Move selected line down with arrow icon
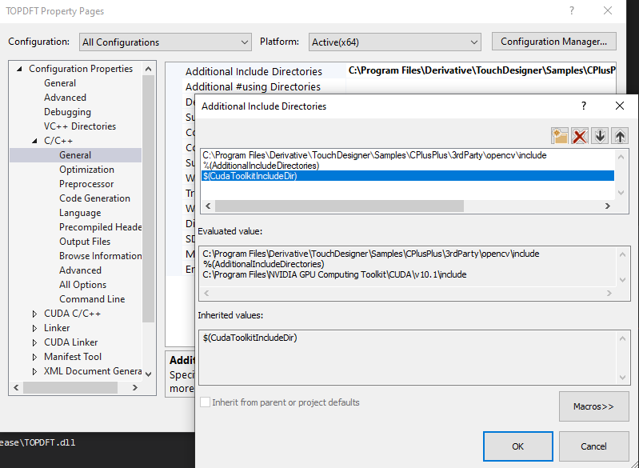The width and height of the screenshot is (639, 468). [x=600, y=136]
